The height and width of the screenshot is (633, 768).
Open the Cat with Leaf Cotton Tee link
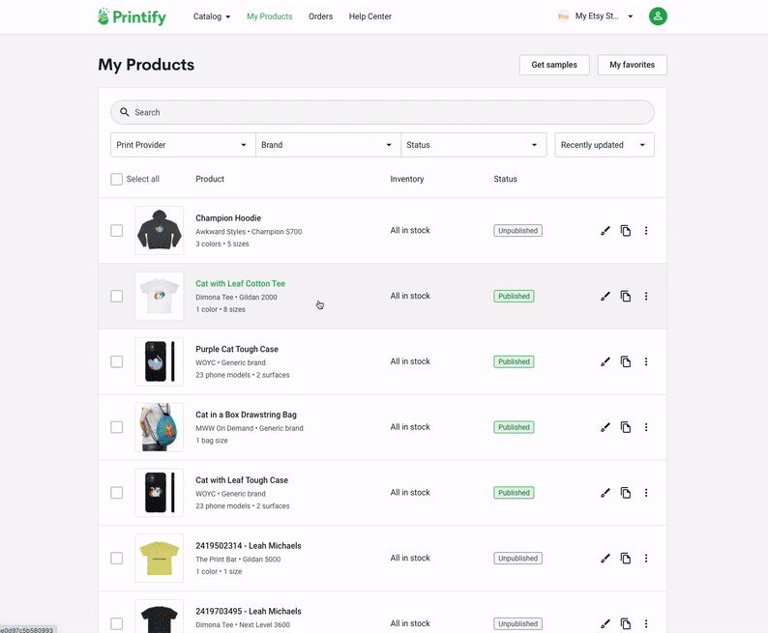point(240,284)
